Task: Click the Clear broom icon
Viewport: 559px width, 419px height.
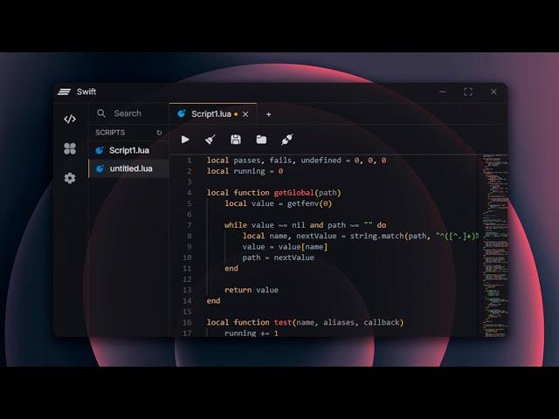Action: 210,140
